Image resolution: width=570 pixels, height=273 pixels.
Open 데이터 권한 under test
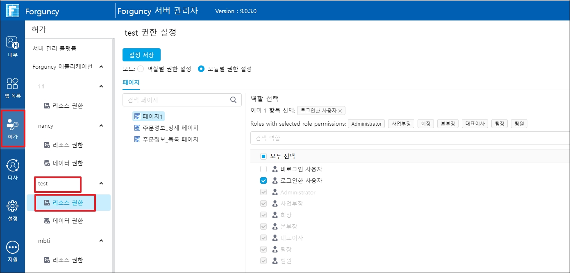(x=68, y=221)
